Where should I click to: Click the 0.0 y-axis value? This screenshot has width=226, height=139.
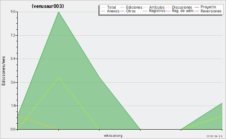pos(13,129)
